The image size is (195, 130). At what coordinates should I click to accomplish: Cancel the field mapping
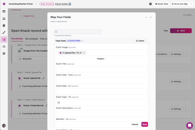[135, 124]
